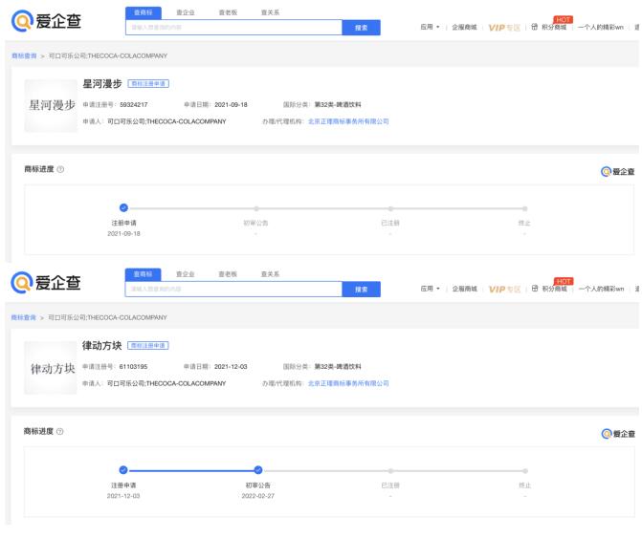Screen dimensions: 642x539
Task: Switch to 查关系 tab on the 律动方块 page
Action: coord(270,274)
